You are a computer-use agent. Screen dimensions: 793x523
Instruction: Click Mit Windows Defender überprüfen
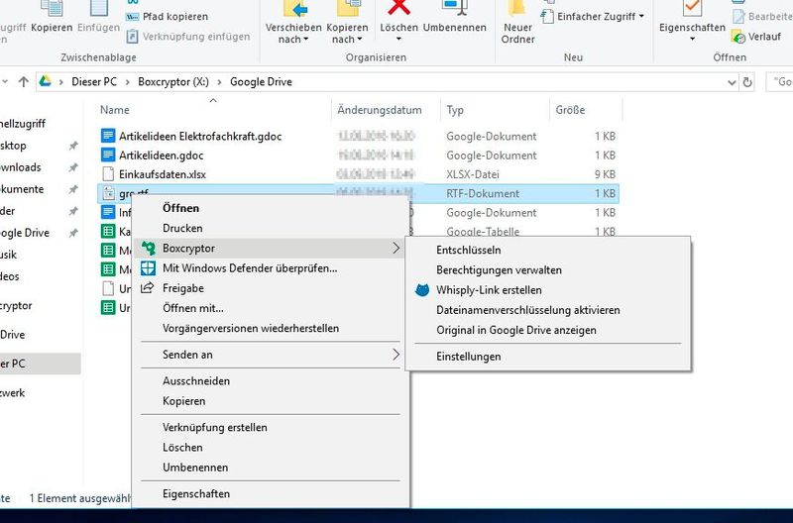pyautogui.click(x=250, y=268)
